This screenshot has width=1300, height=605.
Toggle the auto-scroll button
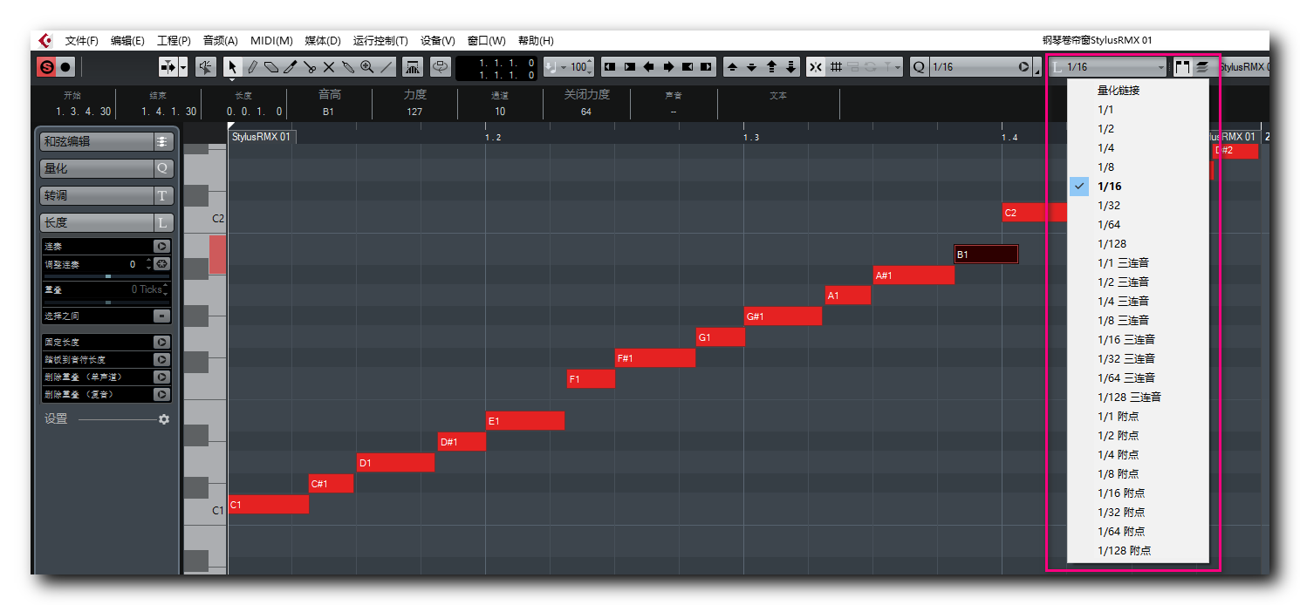pyautogui.click(x=168, y=66)
